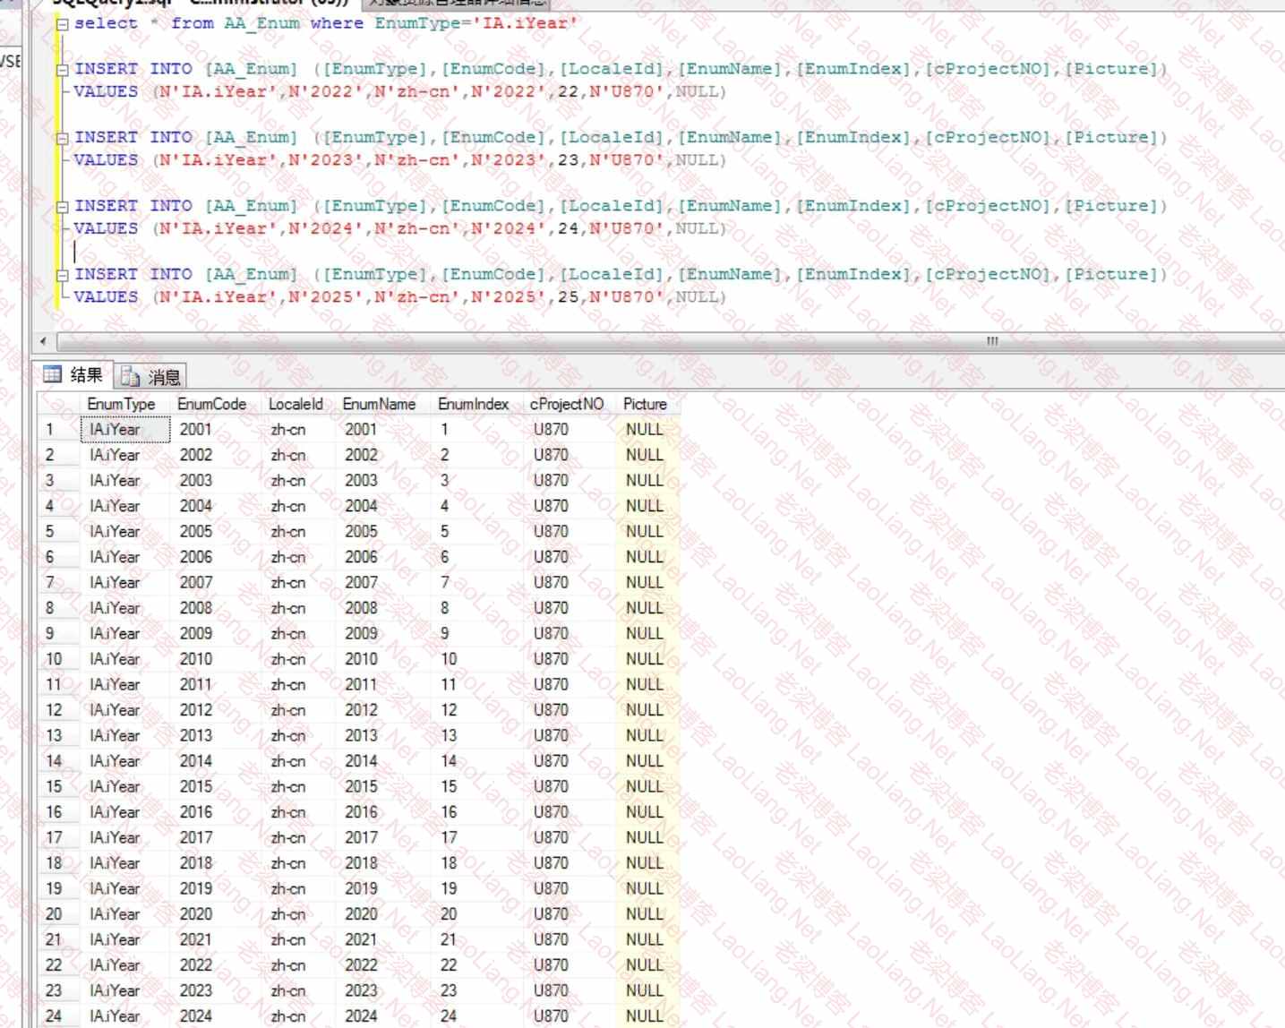The height and width of the screenshot is (1028, 1285).
Task: Click the editor scrollbar left arrow
Action: coord(43,341)
